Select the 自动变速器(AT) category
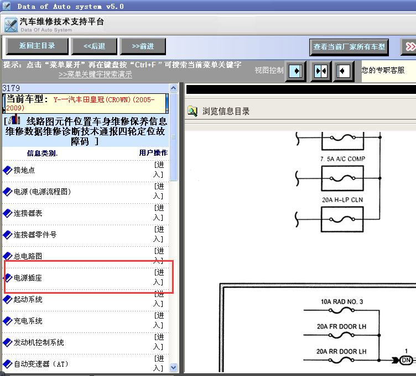 [x=41, y=364]
